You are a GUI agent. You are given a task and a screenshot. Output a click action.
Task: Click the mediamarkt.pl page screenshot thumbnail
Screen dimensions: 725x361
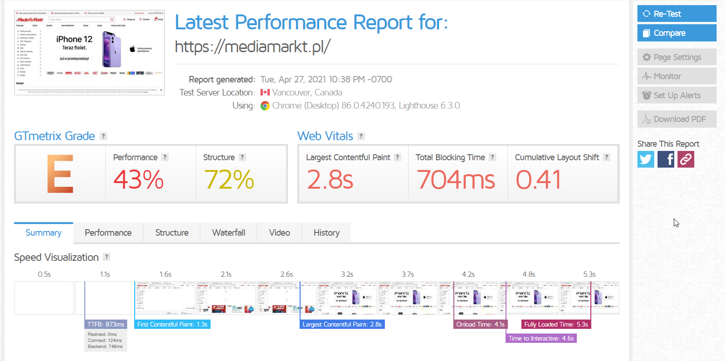point(89,52)
